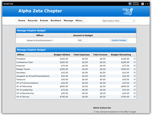Image resolution: width=152 pixels, height=115 pixels.
Task: Open the Records menu
Action: click(x=33, y=21)
